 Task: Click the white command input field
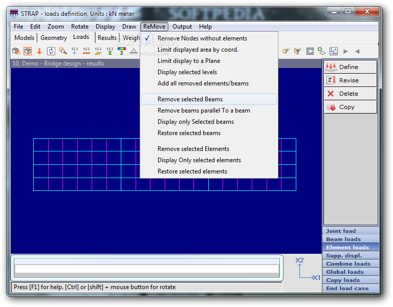147,269
